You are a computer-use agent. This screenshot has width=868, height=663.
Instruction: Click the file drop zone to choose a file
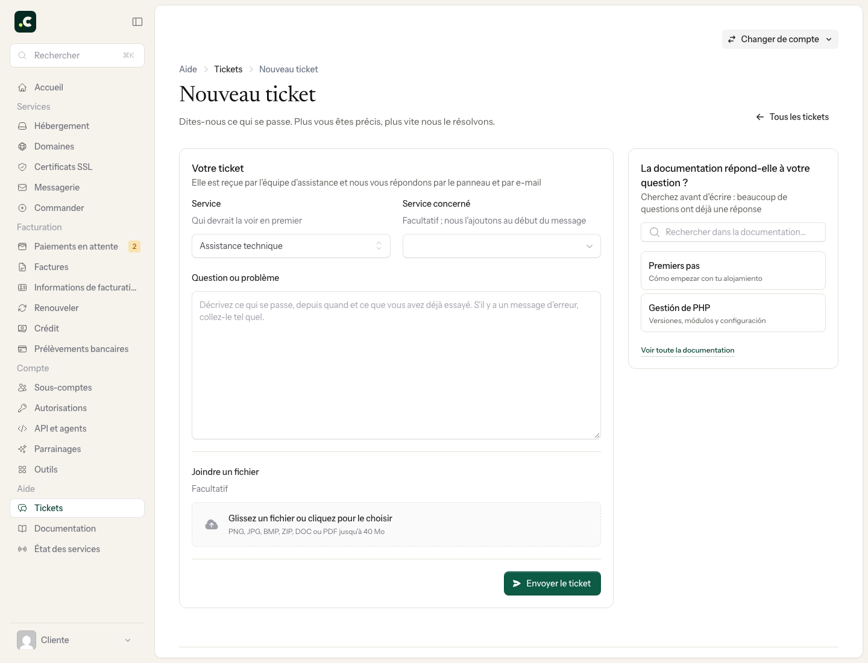(396, 524)
